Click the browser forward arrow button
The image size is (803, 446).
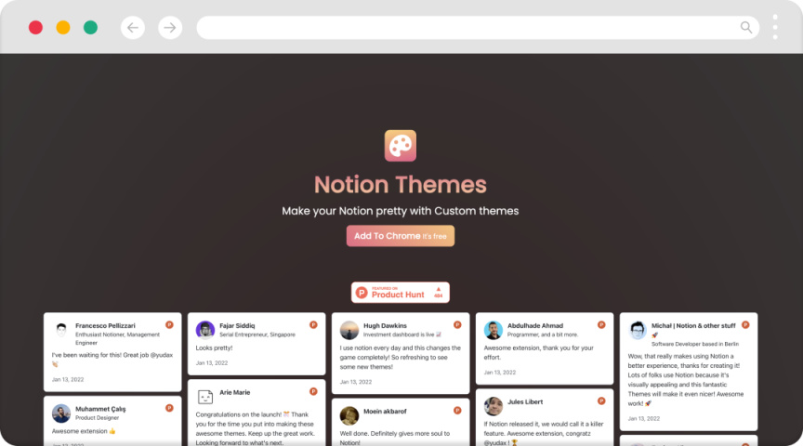pyautogui.click(x=170, y=28)
